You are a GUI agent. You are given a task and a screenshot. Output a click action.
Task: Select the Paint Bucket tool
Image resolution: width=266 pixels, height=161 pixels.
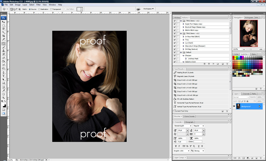3,61
